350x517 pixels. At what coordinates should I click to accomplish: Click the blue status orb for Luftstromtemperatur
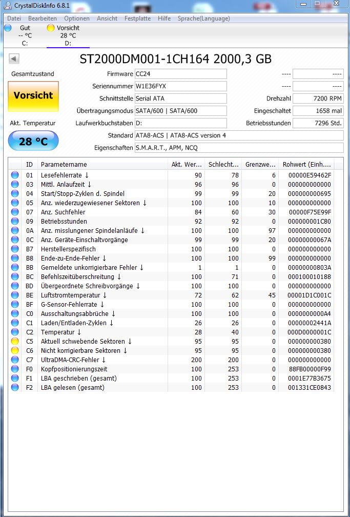point(15,295)
